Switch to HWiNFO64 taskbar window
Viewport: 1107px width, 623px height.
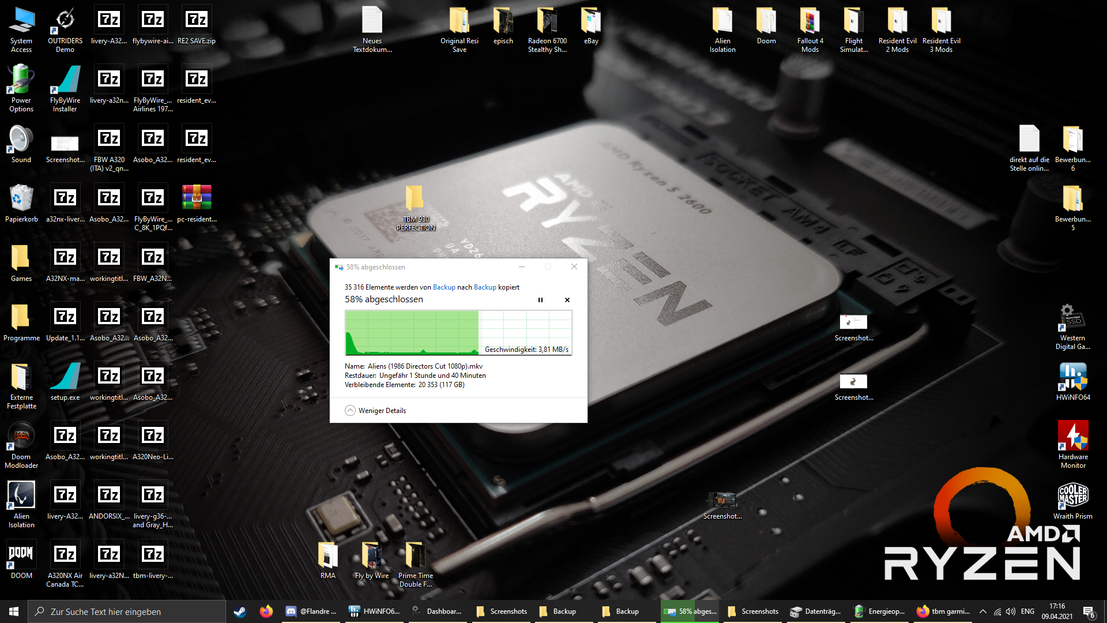coord(375,611)
